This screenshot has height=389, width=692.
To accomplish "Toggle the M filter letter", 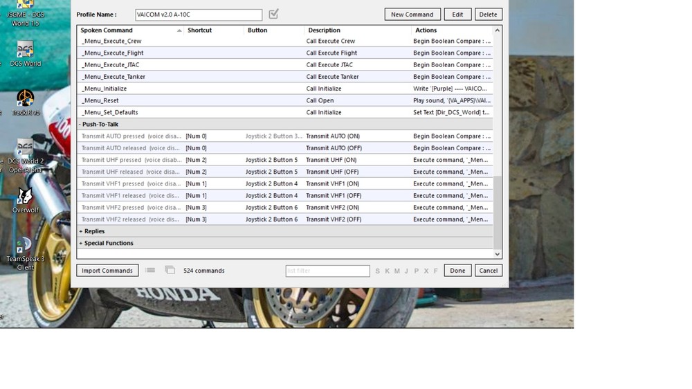I will tap(397, 271).
